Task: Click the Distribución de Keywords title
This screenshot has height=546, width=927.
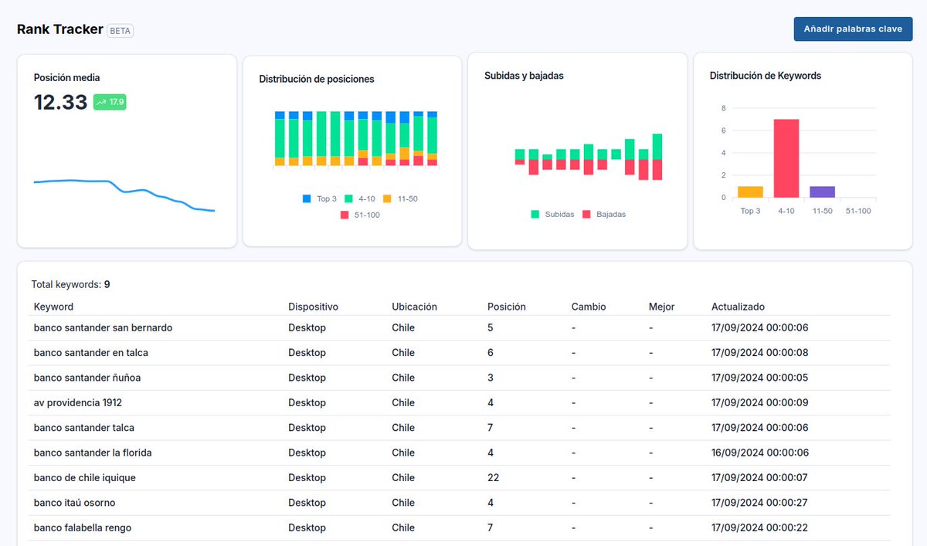Action: pos(766,76)
